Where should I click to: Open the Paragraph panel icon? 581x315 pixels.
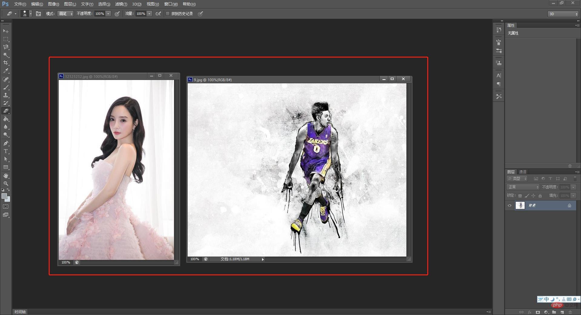[x=499, y=84]
